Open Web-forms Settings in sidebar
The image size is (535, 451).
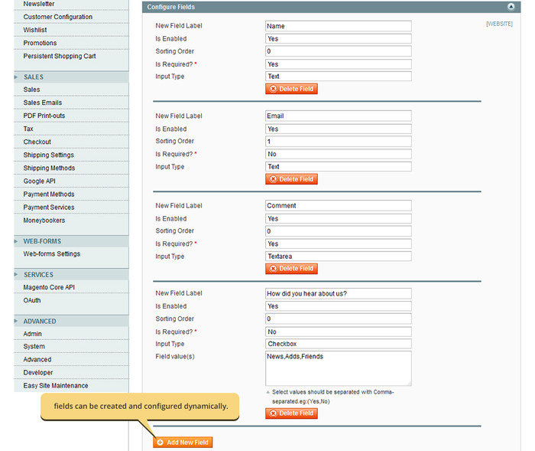(51, 254)
